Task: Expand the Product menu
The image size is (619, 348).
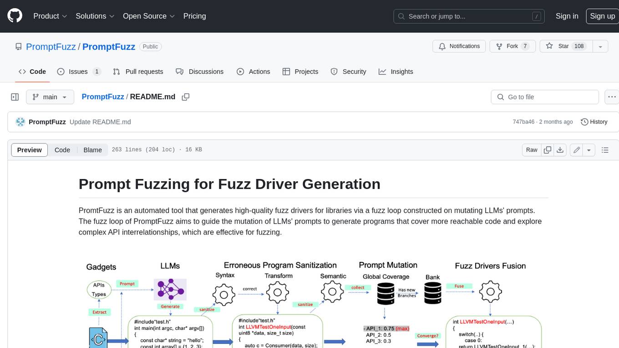Action: click(x=50, y=16)
